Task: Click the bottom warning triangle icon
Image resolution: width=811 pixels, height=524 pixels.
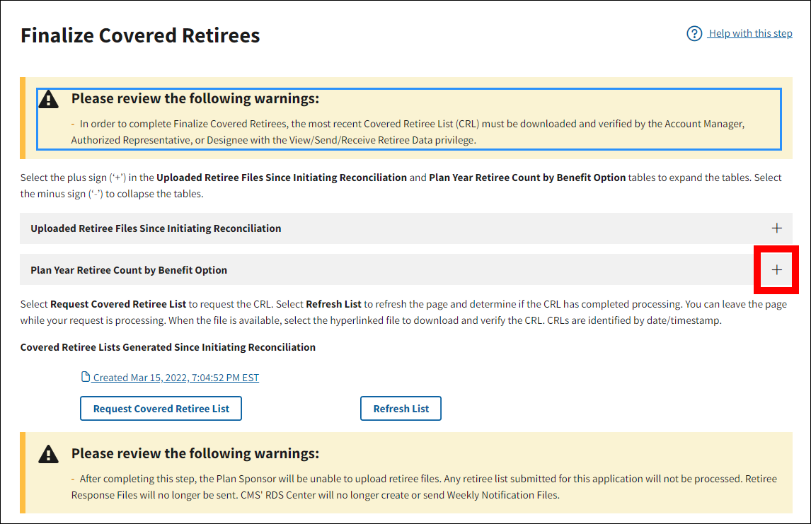Action: [x=49, y=454]
